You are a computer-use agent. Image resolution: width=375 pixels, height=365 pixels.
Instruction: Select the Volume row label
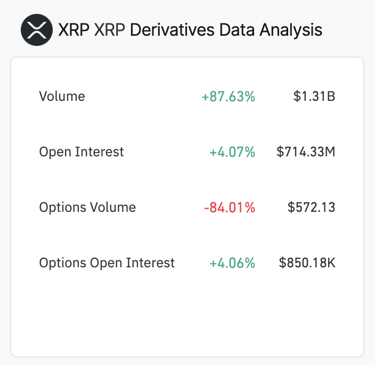pos(62,97)
